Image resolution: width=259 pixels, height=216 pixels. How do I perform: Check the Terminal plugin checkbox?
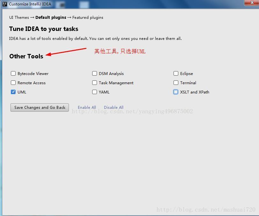click(176, 83)
